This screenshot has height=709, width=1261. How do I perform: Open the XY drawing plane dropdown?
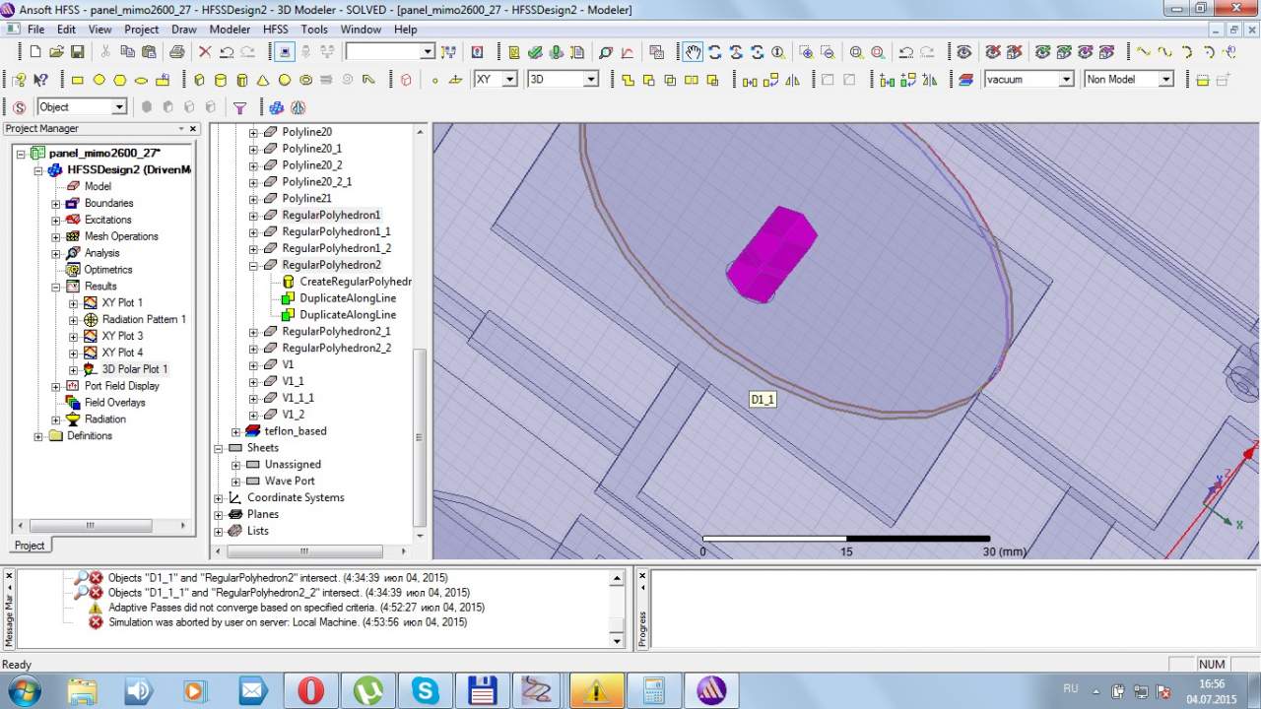(x=509, y=80)
